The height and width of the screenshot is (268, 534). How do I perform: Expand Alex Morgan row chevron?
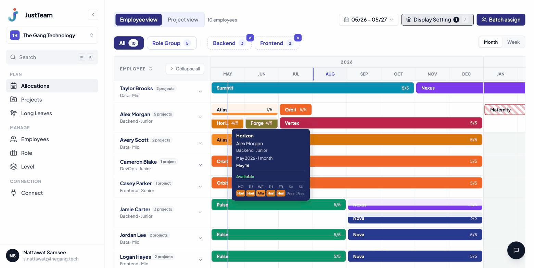(200, 117)
